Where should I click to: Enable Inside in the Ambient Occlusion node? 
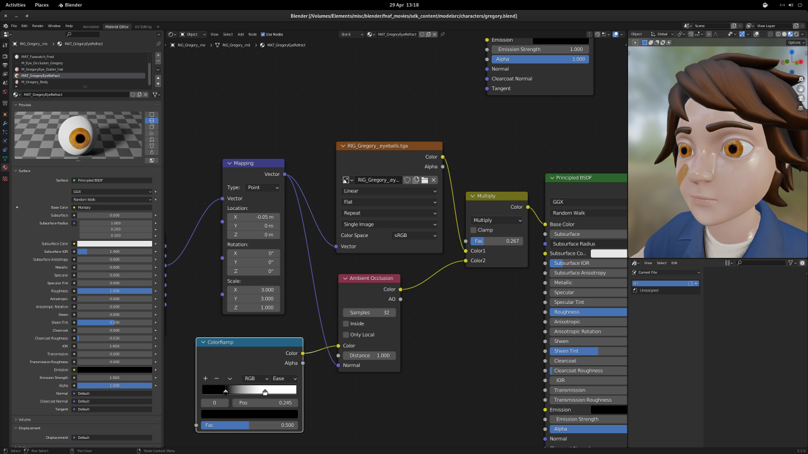tap(346, 323)
